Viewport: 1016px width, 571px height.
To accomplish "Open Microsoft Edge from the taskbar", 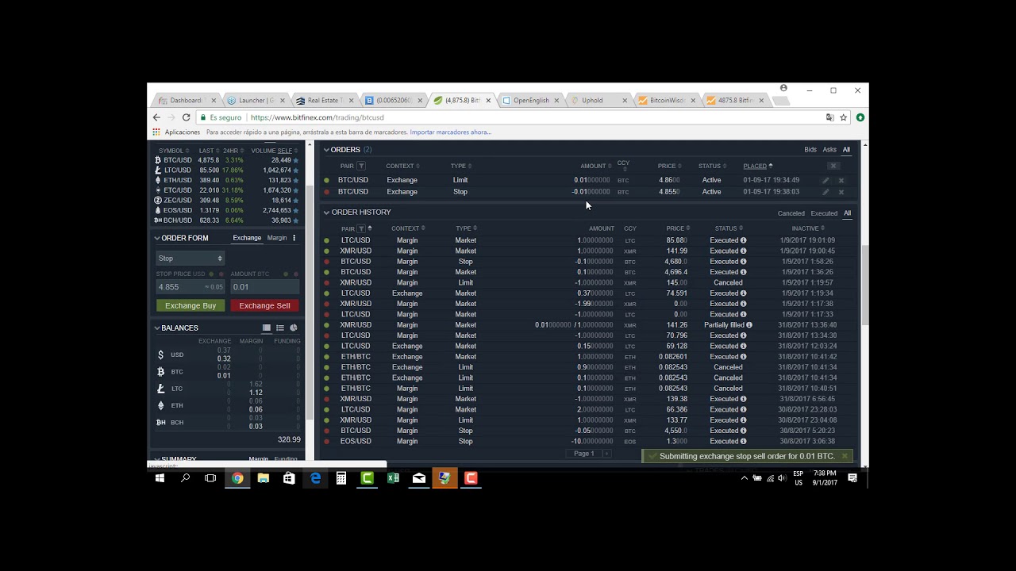I will click(x=316, y=478).
